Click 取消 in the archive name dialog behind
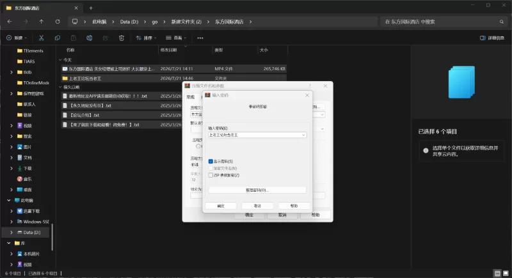 coord(282,215)
